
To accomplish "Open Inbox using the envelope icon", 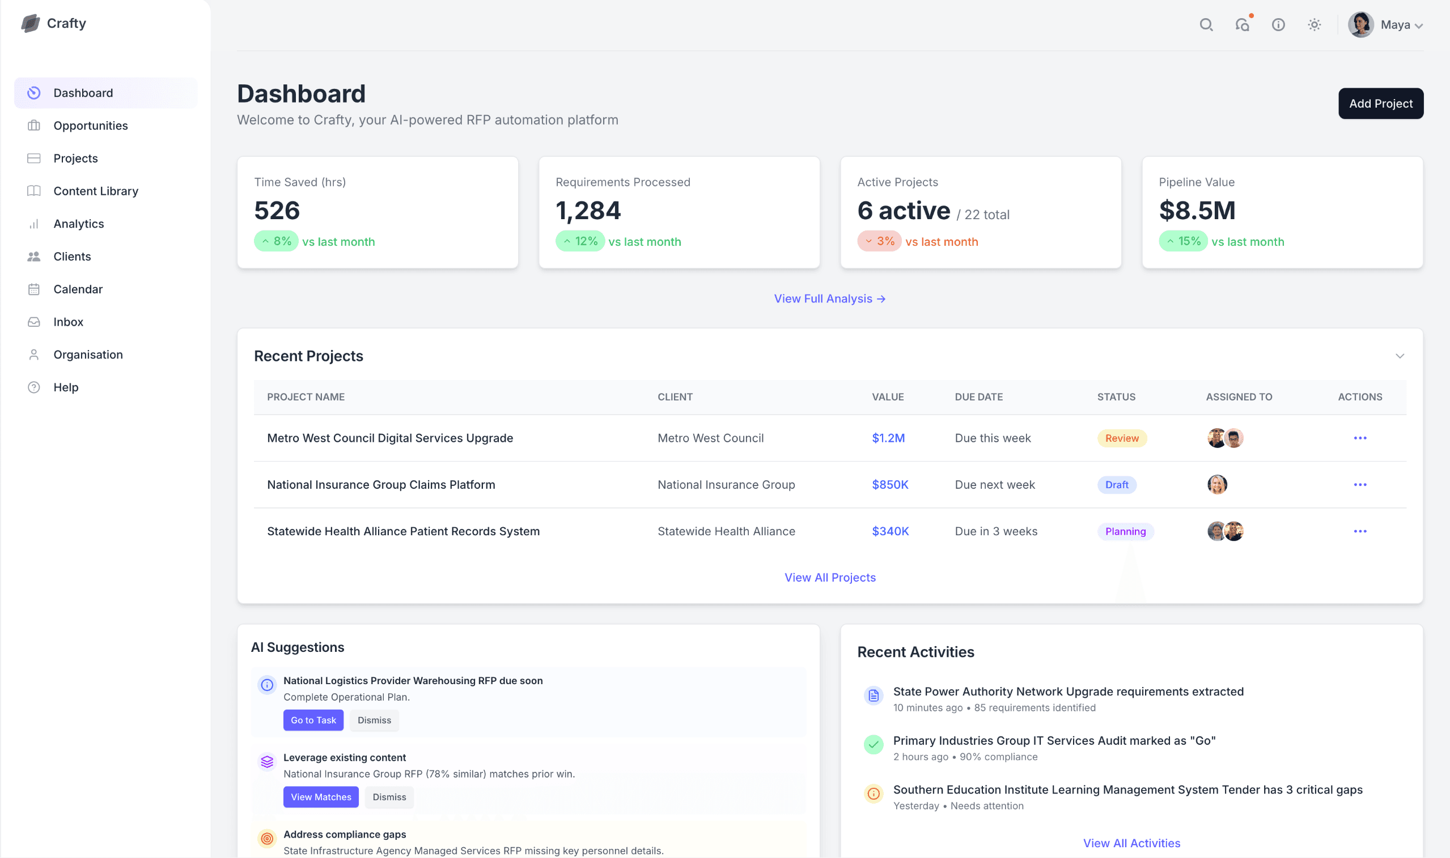I will pyautogui.click(x=33, y=322).
